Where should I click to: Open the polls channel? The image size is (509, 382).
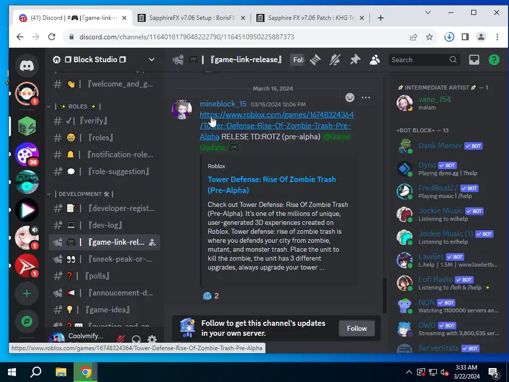click(x=104, y=276)
